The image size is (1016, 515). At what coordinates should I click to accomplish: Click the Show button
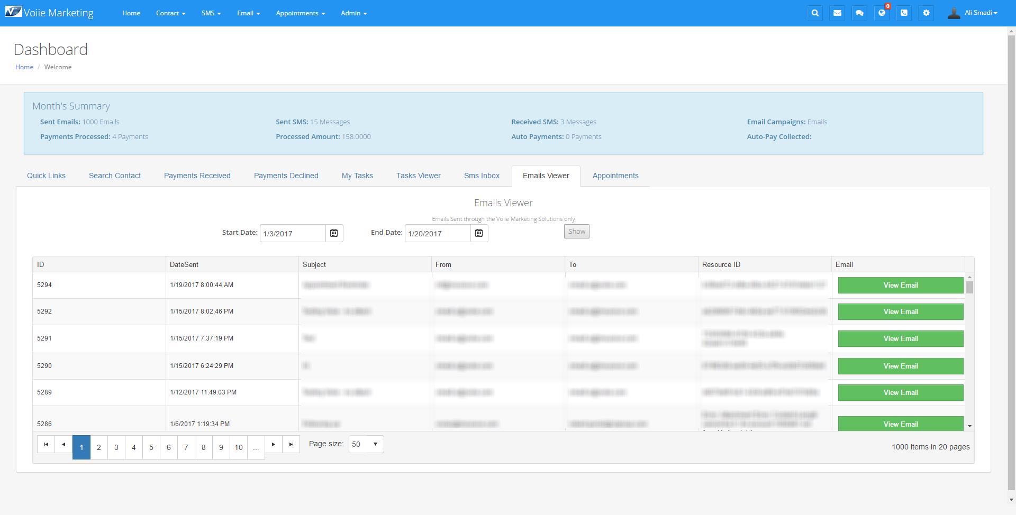[577, 232]
